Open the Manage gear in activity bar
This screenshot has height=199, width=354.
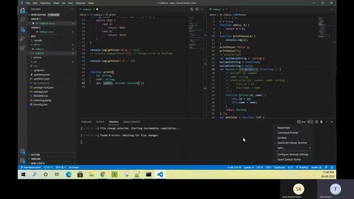point(22,161)
